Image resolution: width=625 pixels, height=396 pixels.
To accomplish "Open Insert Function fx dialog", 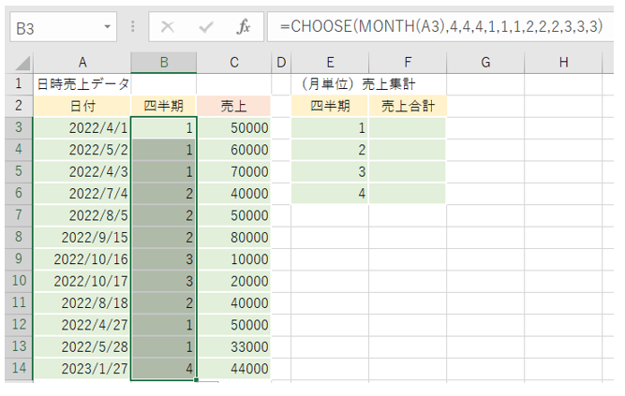I will click(243, 26).
